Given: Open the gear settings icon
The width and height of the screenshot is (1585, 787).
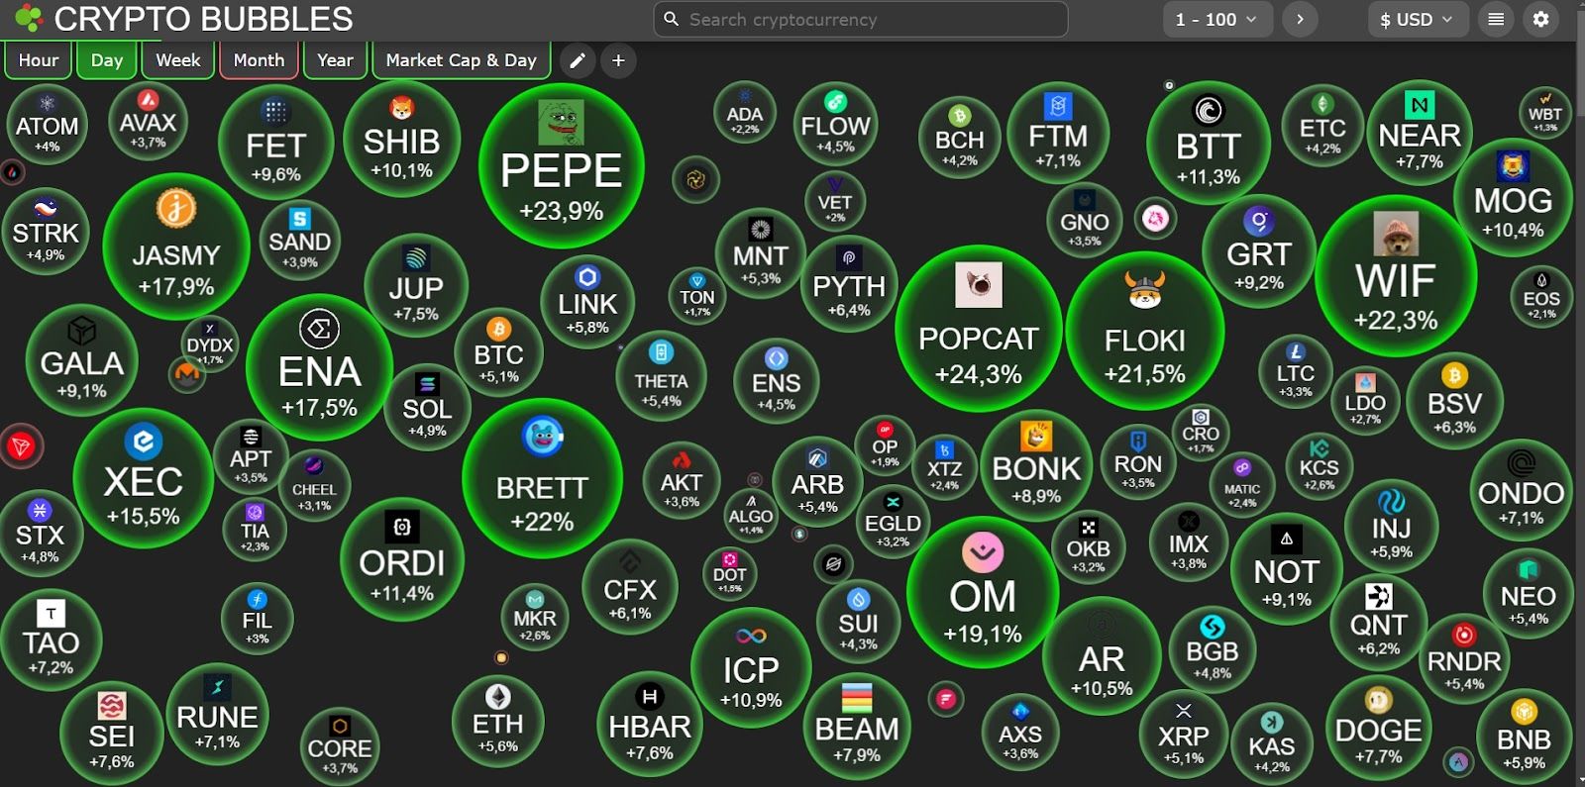Looking at the screenshot, I should pos(1541,19).
